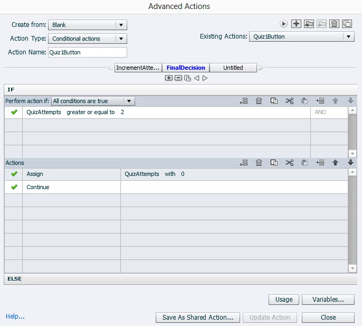This screenshot has height=326, width=362.
Task: Click green check on Continue action
Action: tap(14, 187)
